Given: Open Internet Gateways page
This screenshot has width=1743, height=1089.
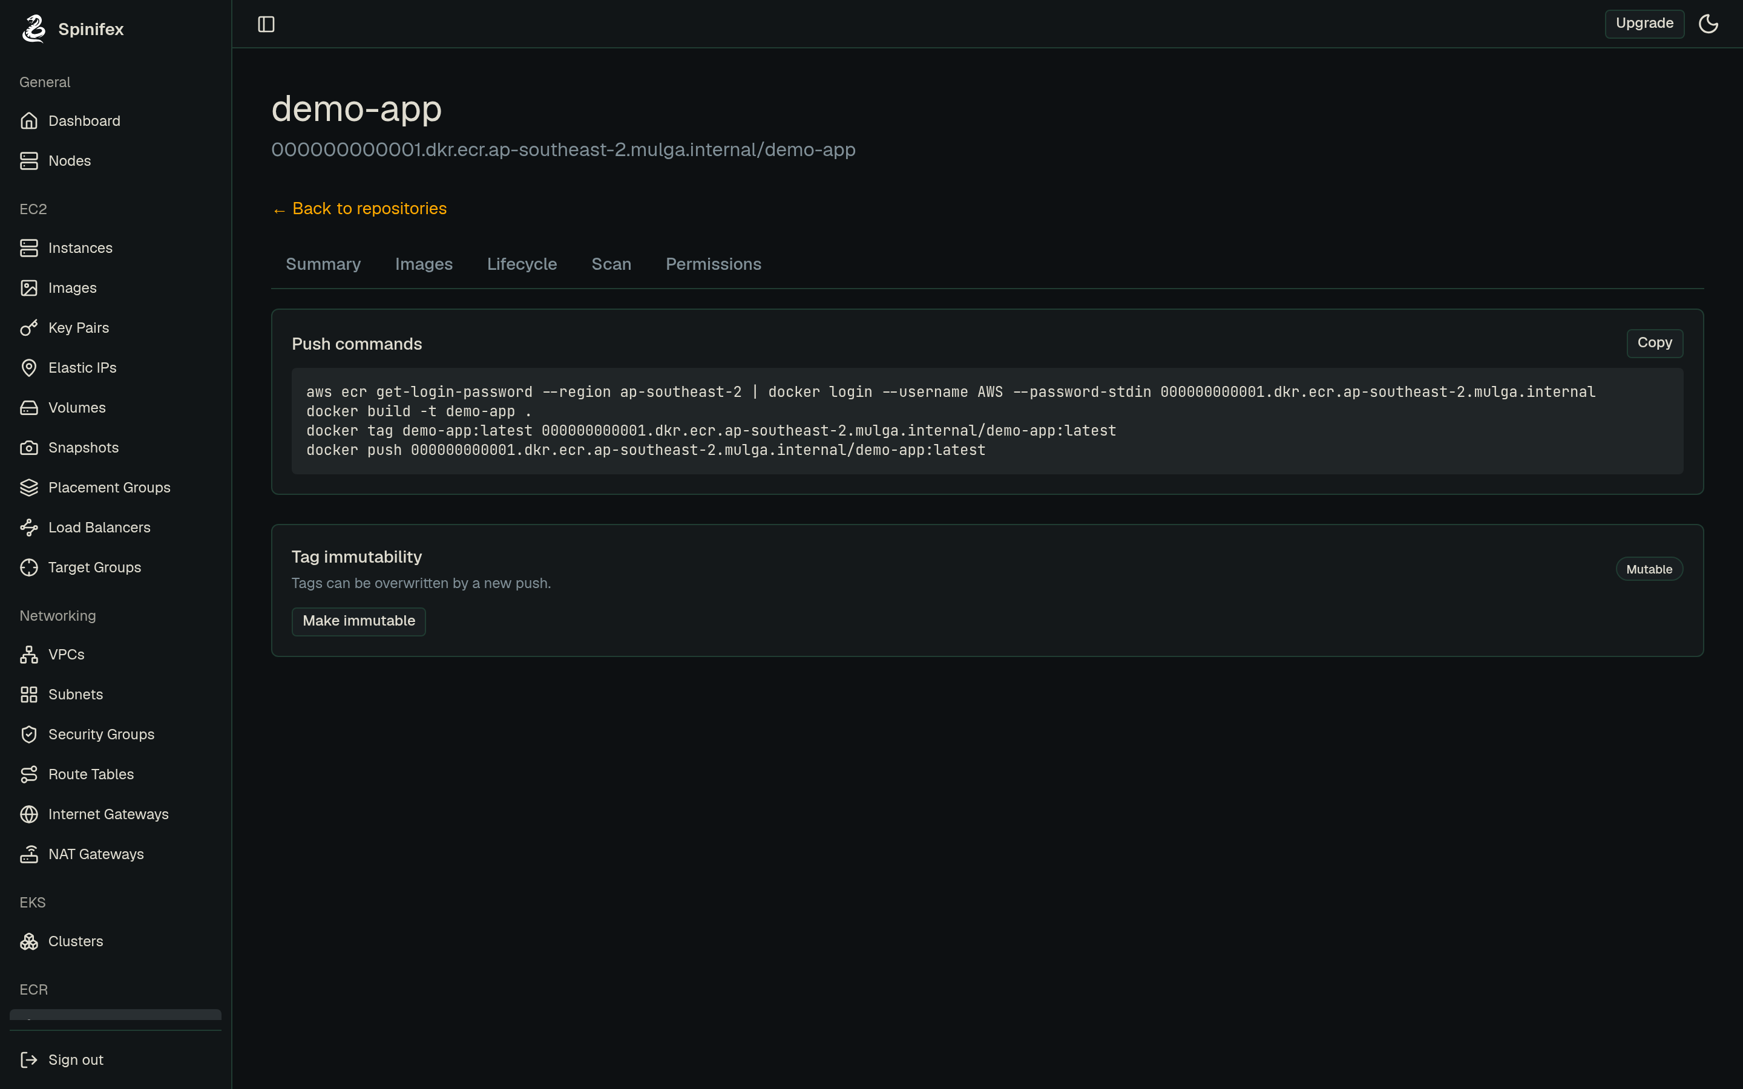Looking at the screenshot, I should click(115, 814).
